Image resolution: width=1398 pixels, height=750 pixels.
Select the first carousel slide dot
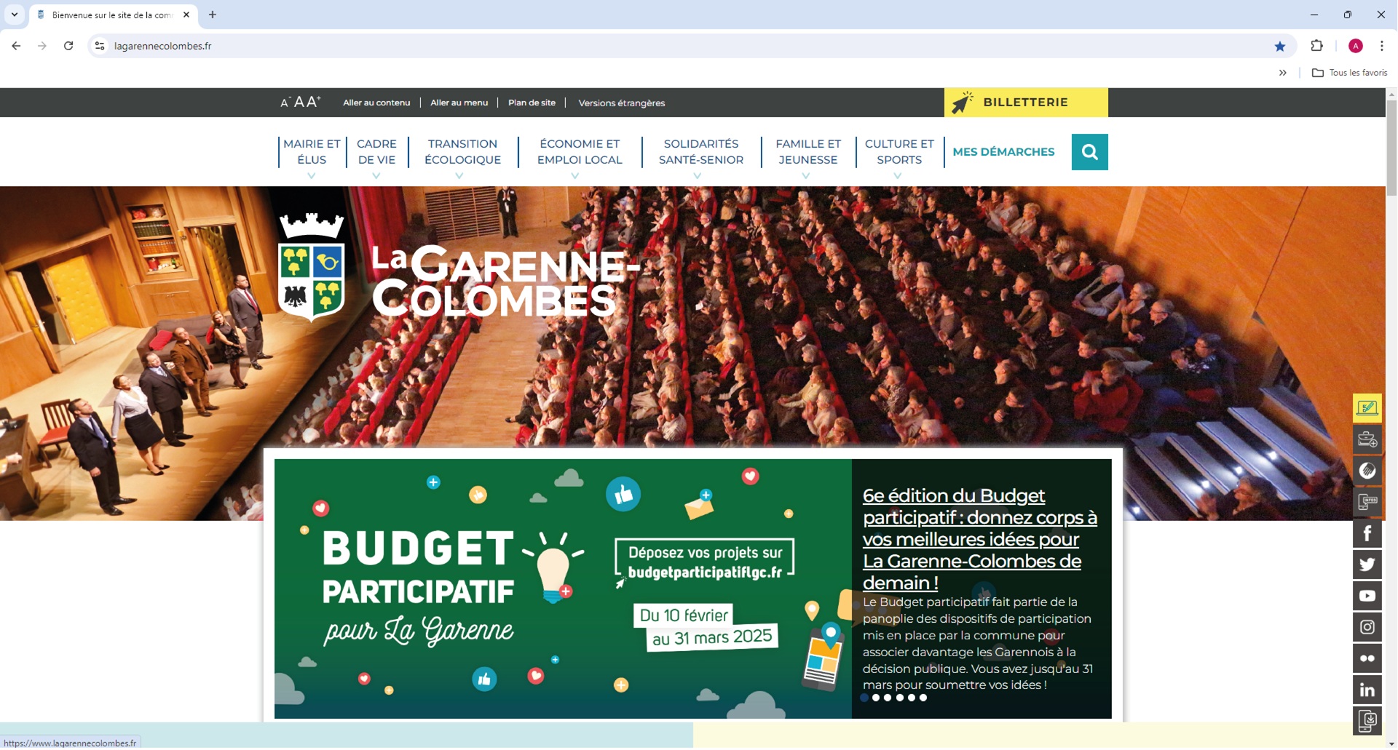[864, 698]
